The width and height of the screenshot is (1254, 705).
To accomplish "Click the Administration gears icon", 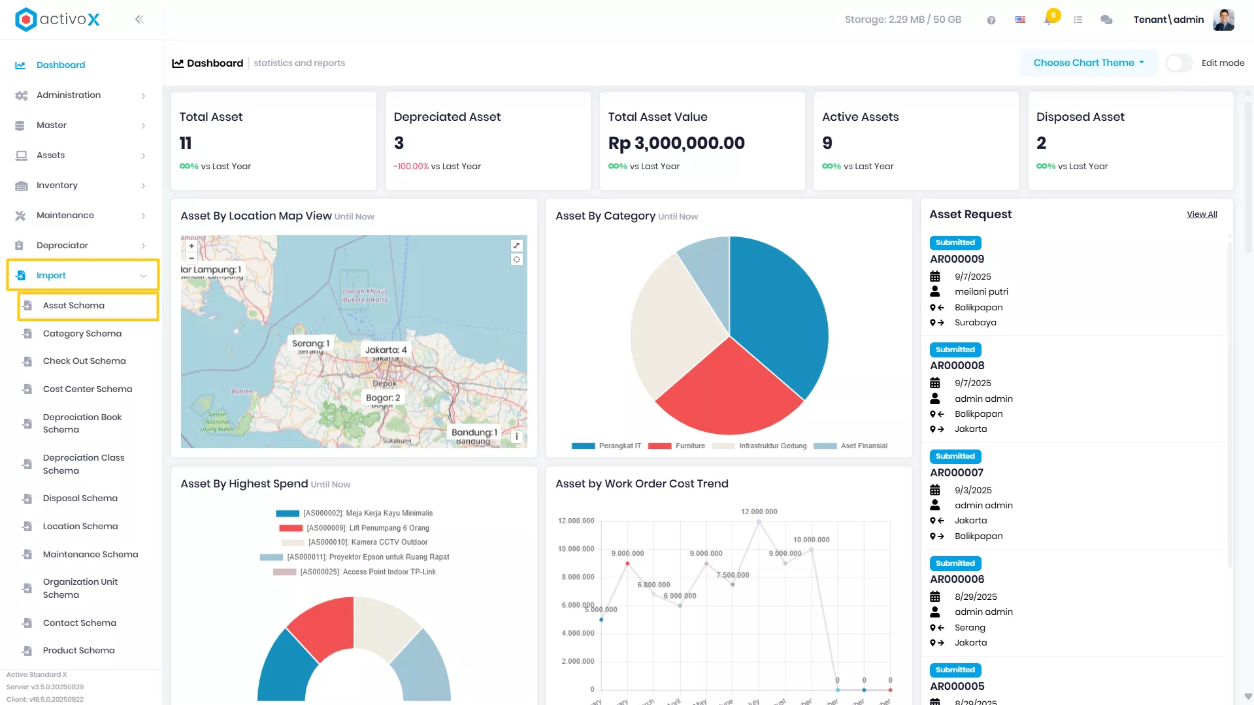I will [21, 95].
